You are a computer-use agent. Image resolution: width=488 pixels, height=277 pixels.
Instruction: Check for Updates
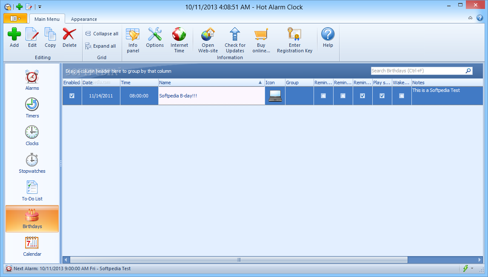click(235, 40)
